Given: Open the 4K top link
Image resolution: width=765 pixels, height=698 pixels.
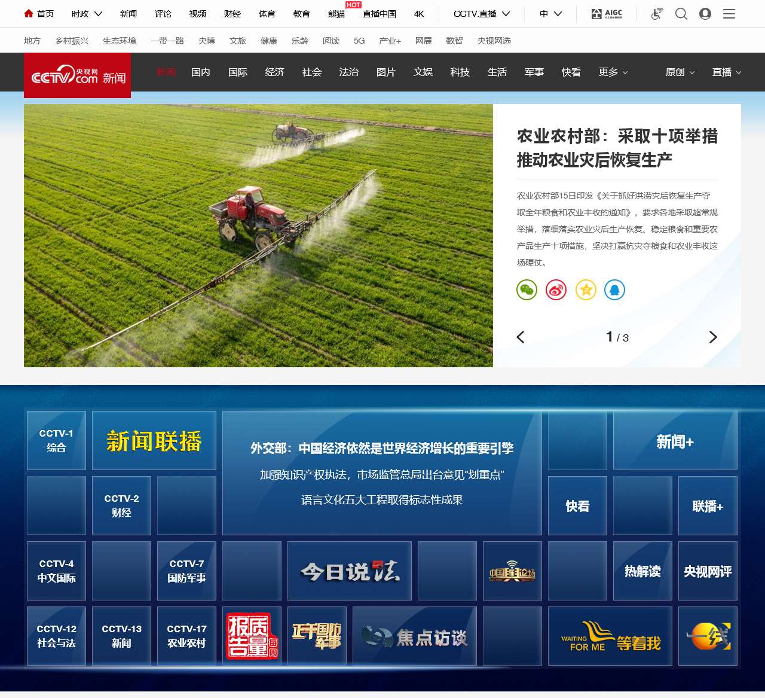Looking at the screenshot, I should tap(419, 13).
